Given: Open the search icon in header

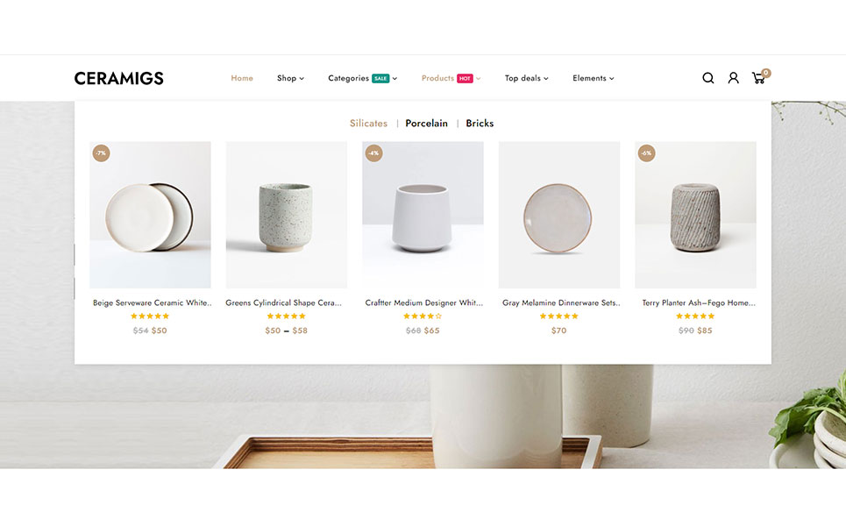Looking at the screenshot, I should (x=708, y=78).
